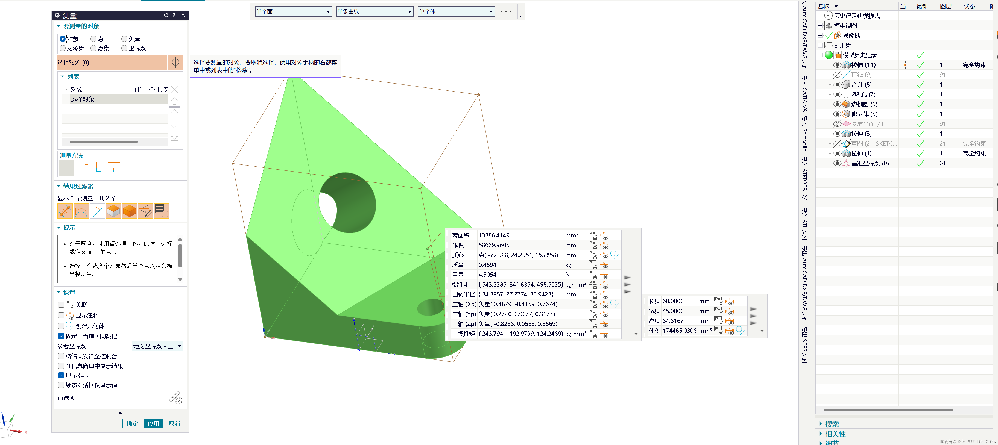Open the 单个面 selection dropdown

[294, 12]
